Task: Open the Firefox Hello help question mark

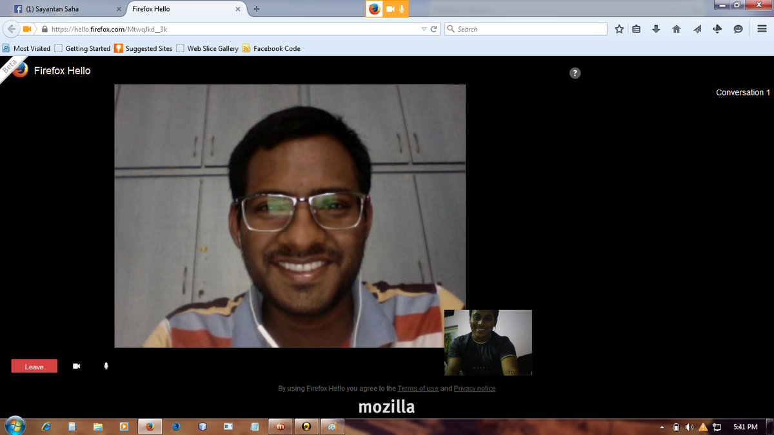Action: click(x=575, y=73)
